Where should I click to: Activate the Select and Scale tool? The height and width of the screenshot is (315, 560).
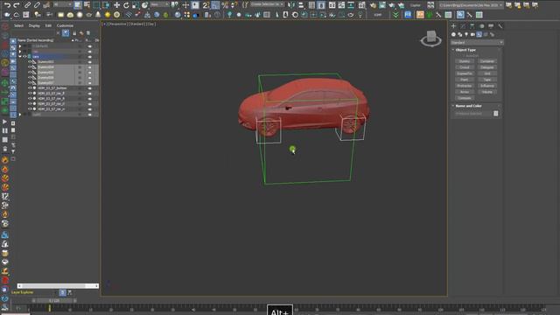(x=136, y=5)
